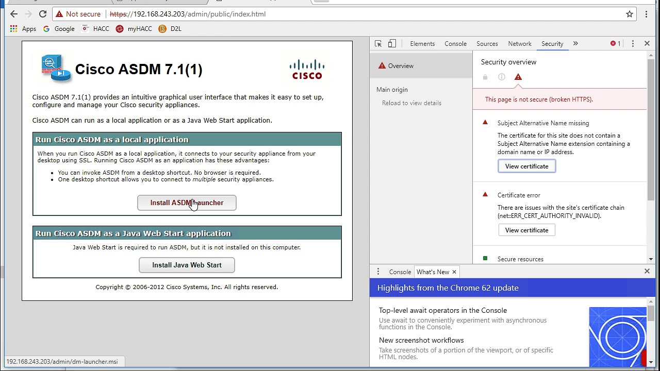Image resolution: width=660 pixels, height=371 pixels.
Task: Open the Google bookmark
Action: [59, 29]
